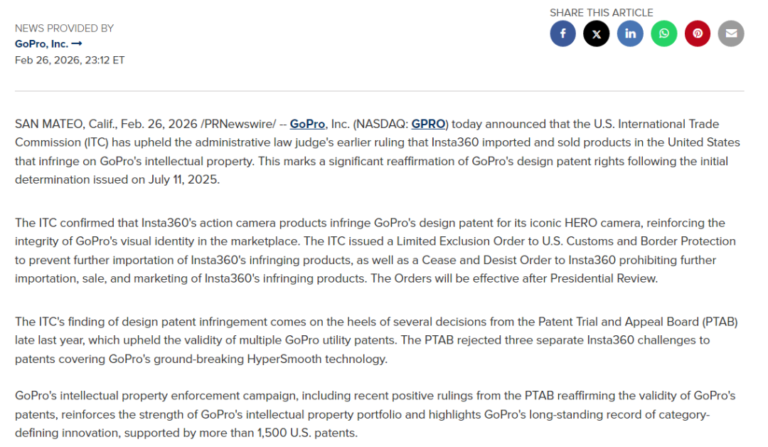Follow the GoPro link in first paragraph
This screenshot has height=447, width=768.
(x=307, y=125)
